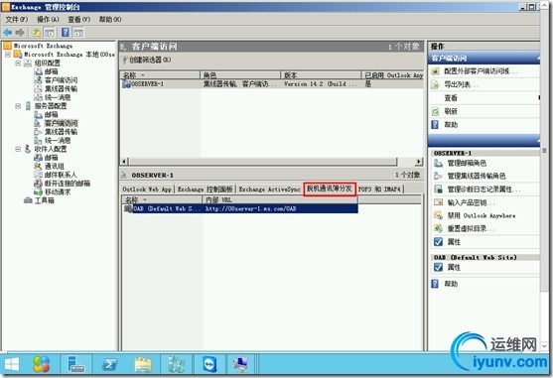Collapse the 客户端访问 actions section
This screenshot has width=553, height=378.
point(538,59)
